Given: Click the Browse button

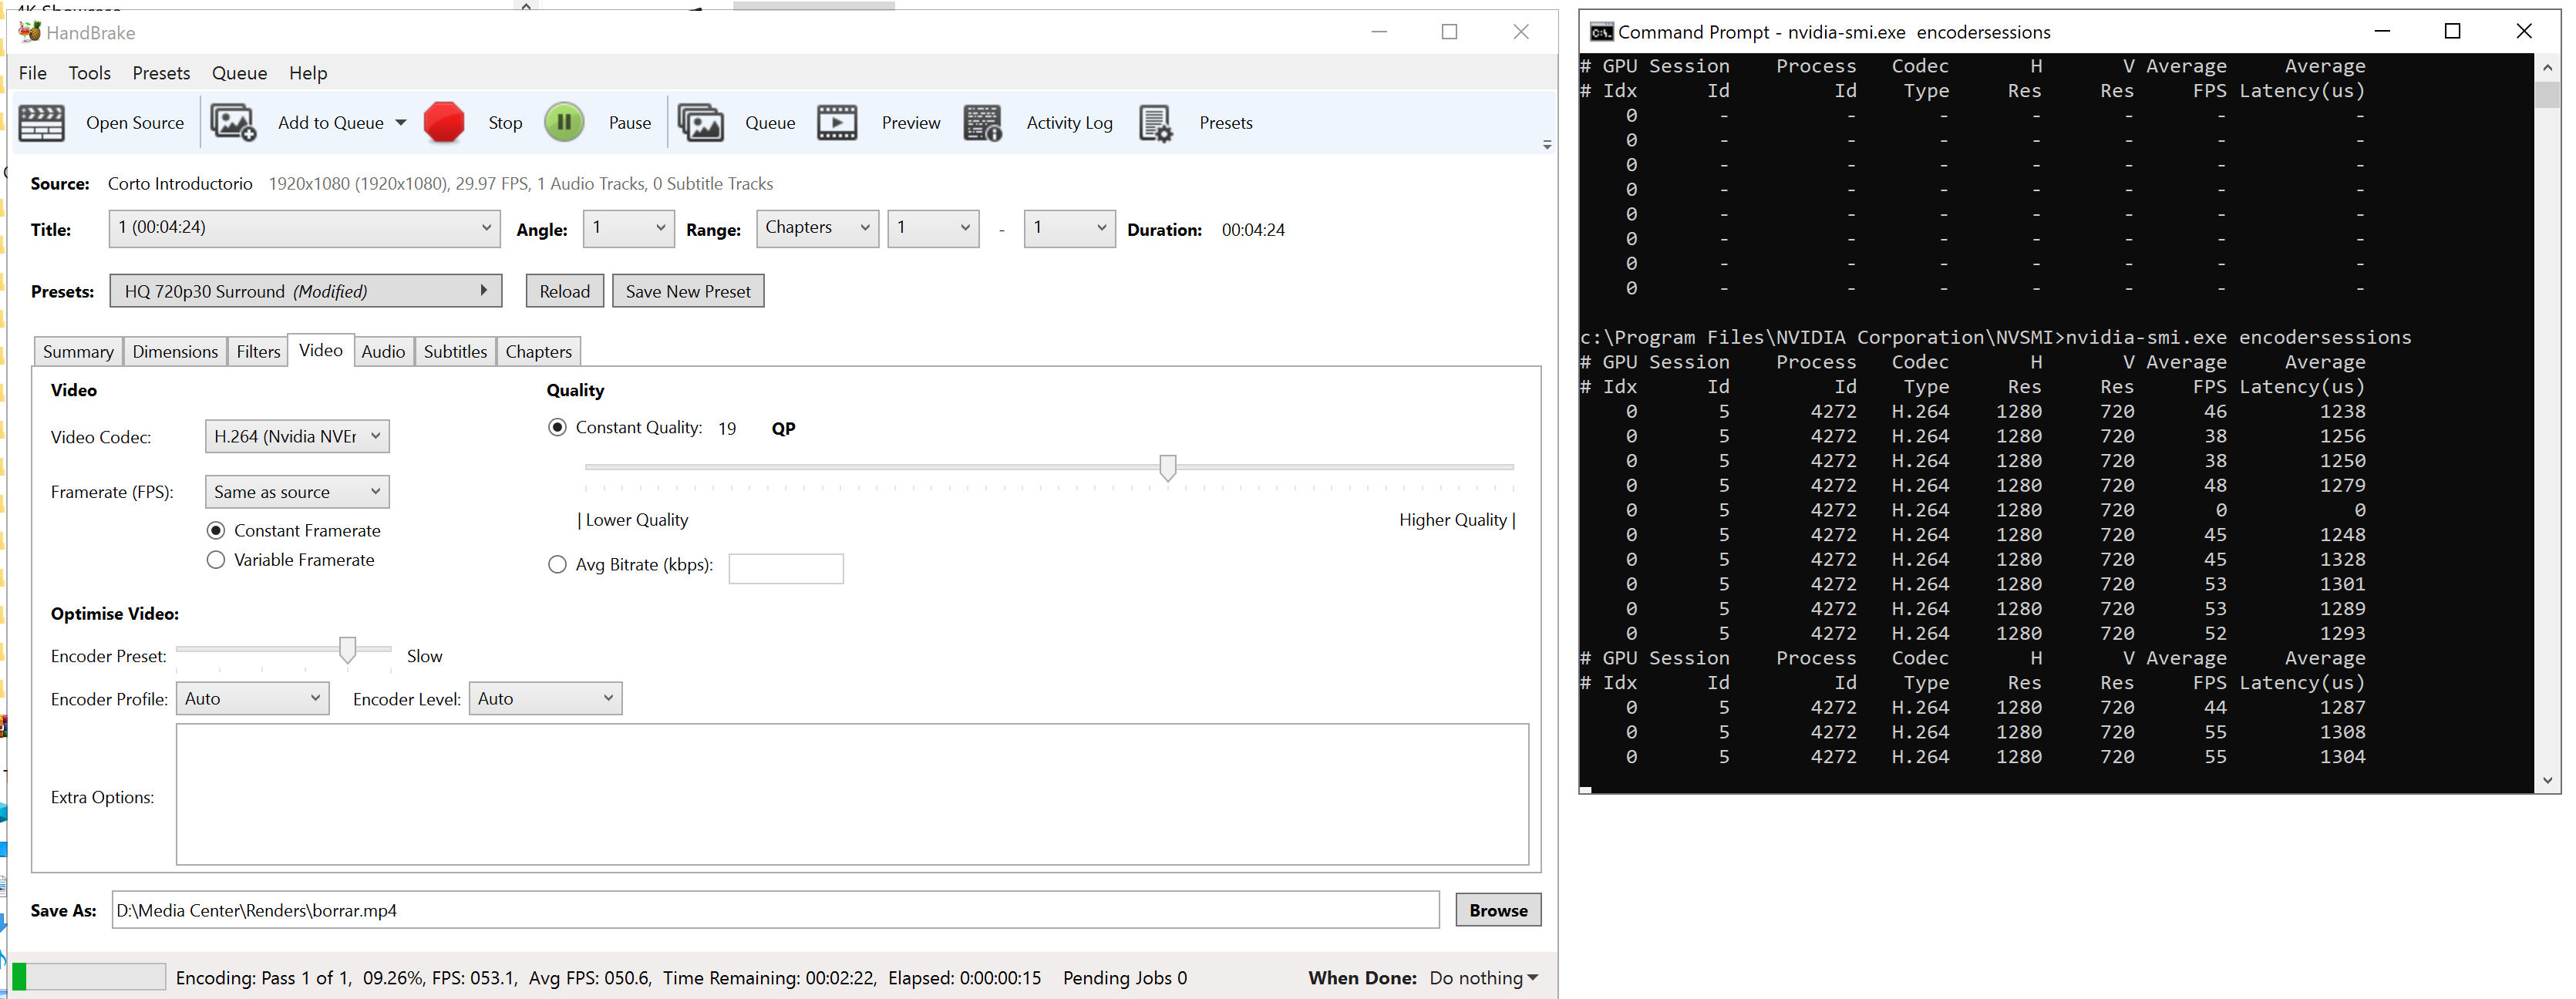Looking at the screenshot, I should tap(1497, 910).
